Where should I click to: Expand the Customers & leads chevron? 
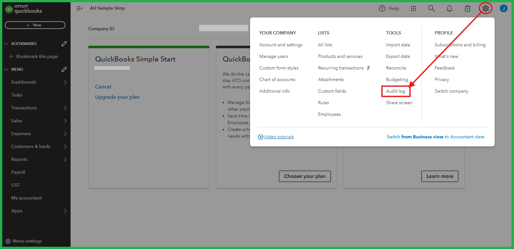point(65,146)
